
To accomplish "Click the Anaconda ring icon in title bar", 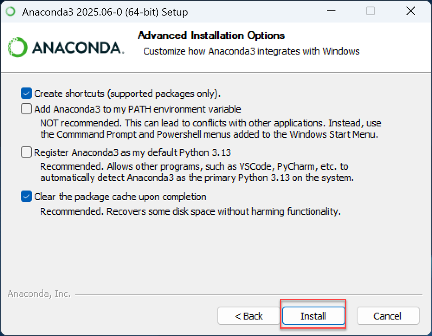I will pos(11,12).
